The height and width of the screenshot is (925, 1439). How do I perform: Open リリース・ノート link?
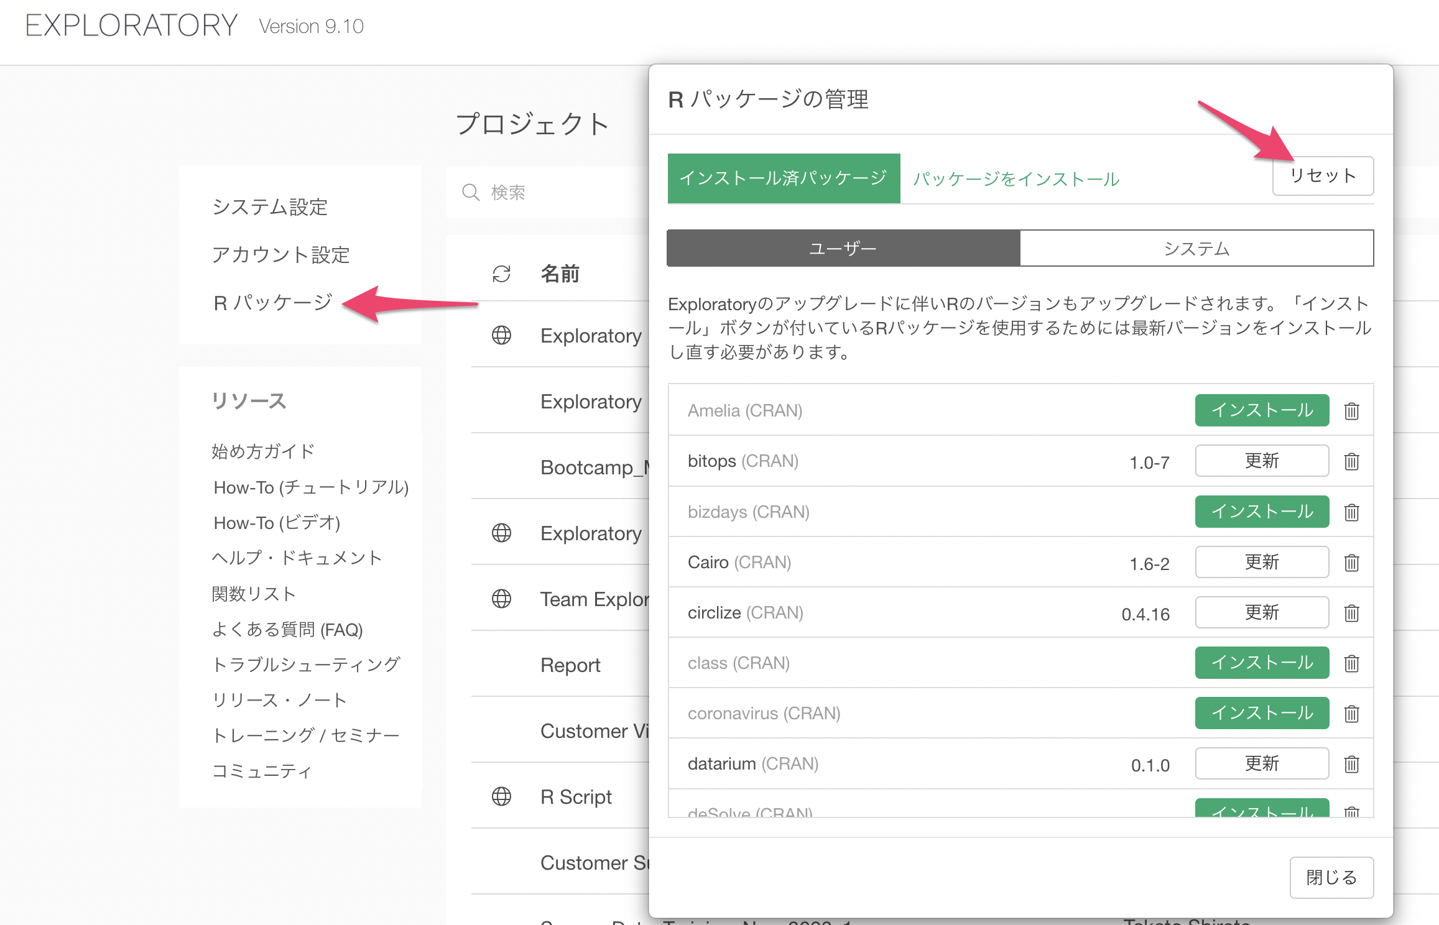pos(279,700)
